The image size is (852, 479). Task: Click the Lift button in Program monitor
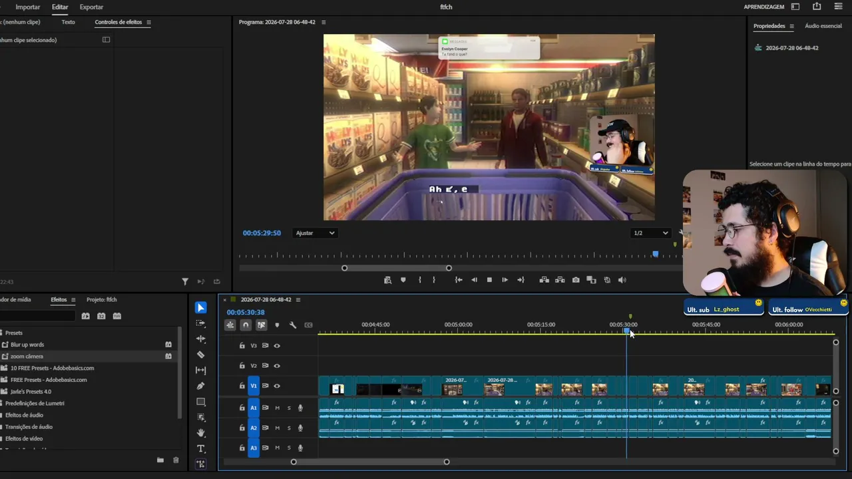(x=544, y=280)
